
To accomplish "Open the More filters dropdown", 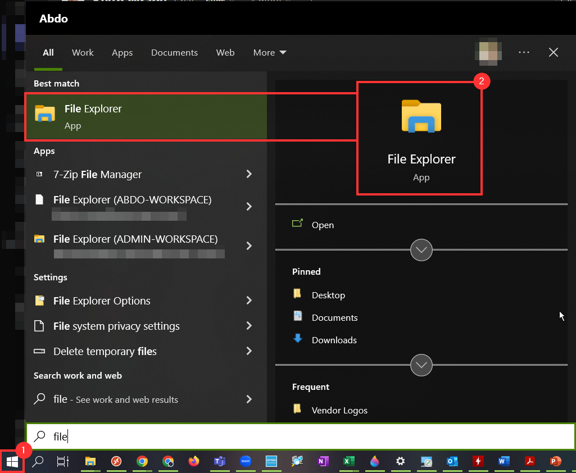I will point(270,52).
